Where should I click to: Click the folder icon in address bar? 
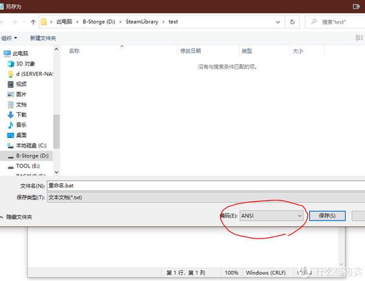point(43,22)
